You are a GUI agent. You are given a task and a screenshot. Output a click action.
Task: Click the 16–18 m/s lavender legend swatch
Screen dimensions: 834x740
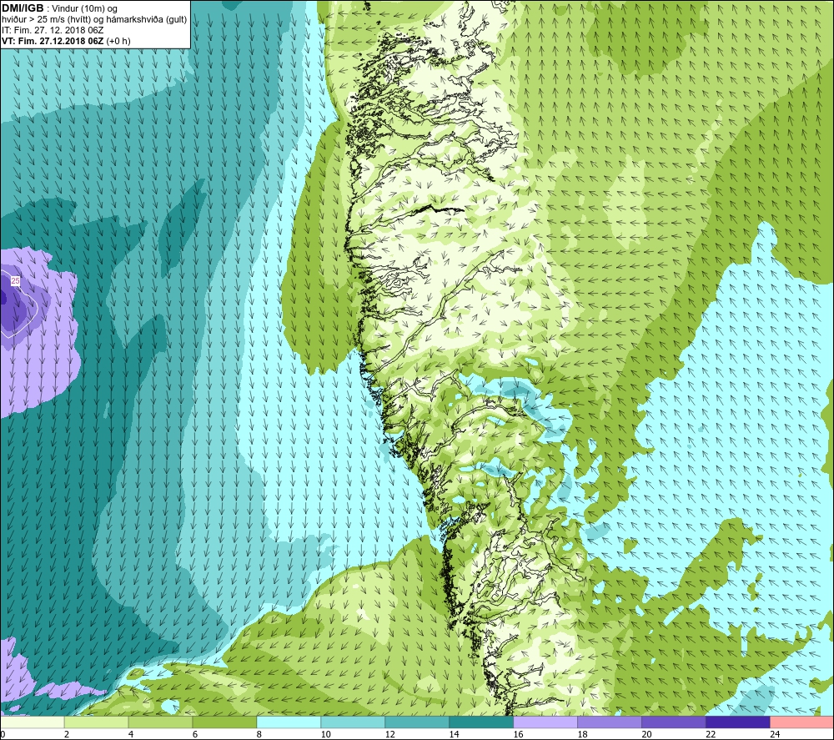click(545, 722)
